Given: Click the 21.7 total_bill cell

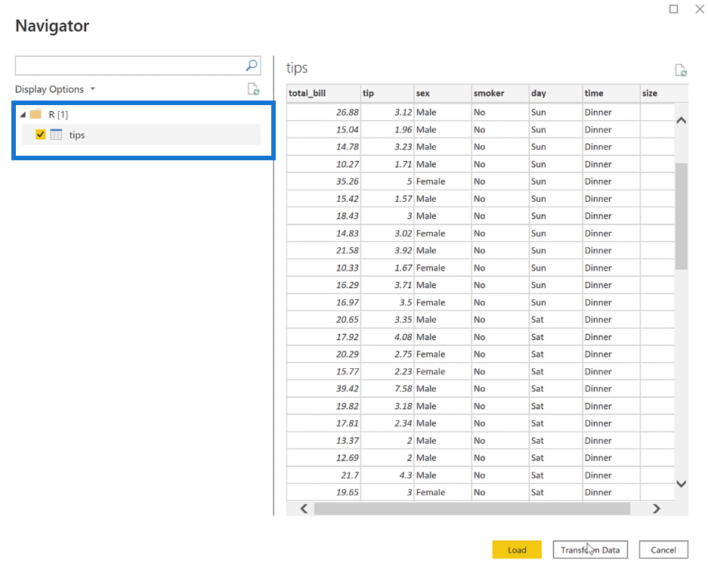Looking at the screenshot, I should point(323,476).
